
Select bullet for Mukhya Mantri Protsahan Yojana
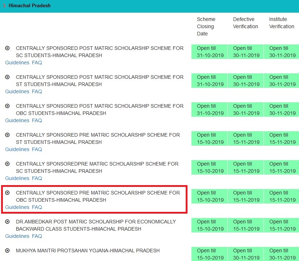click(7, 251)
